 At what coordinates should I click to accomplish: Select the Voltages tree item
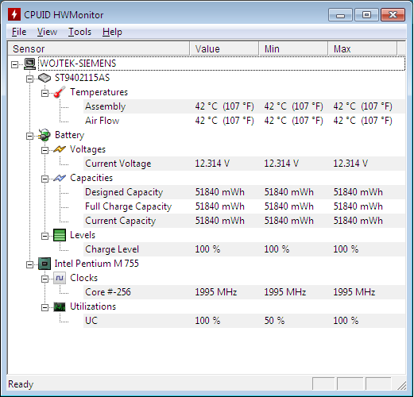coord(87,149)
